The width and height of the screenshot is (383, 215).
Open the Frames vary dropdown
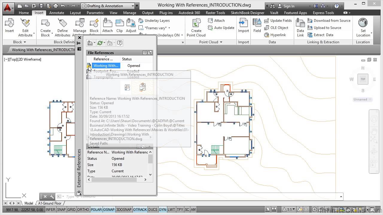click(x=169, y=28)
